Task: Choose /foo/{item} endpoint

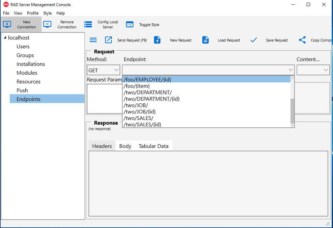Action: coord(206,86)
